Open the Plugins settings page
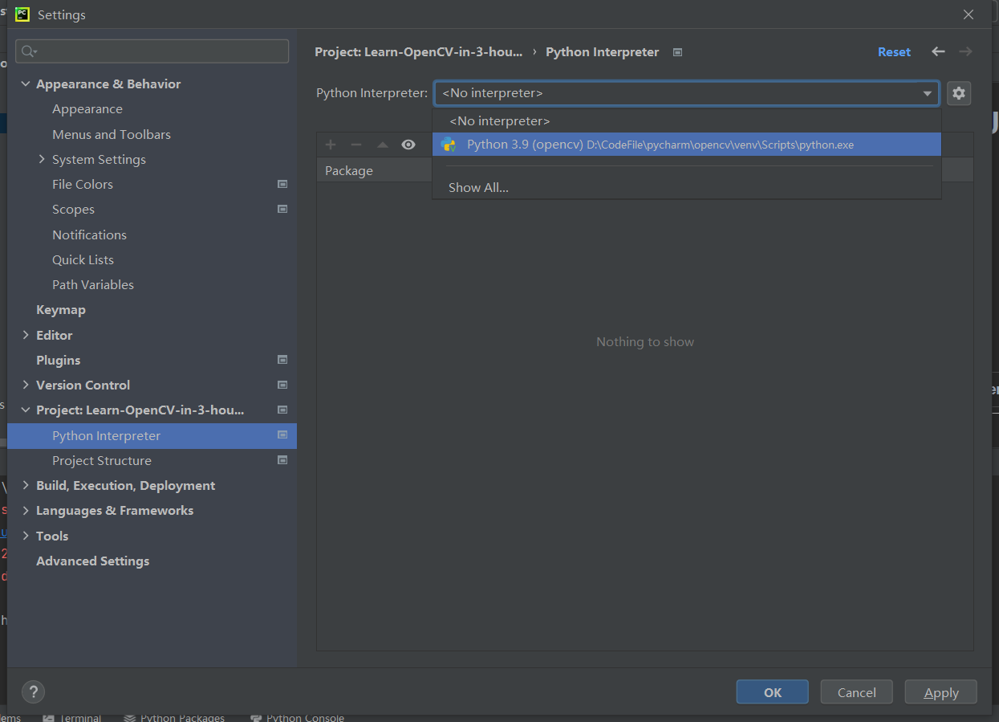The image size is (999, 722). [58, 360]
